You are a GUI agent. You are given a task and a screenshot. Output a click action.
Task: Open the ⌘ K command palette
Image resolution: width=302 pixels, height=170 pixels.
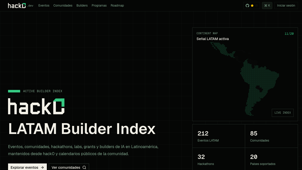click(x=267, y=6)
